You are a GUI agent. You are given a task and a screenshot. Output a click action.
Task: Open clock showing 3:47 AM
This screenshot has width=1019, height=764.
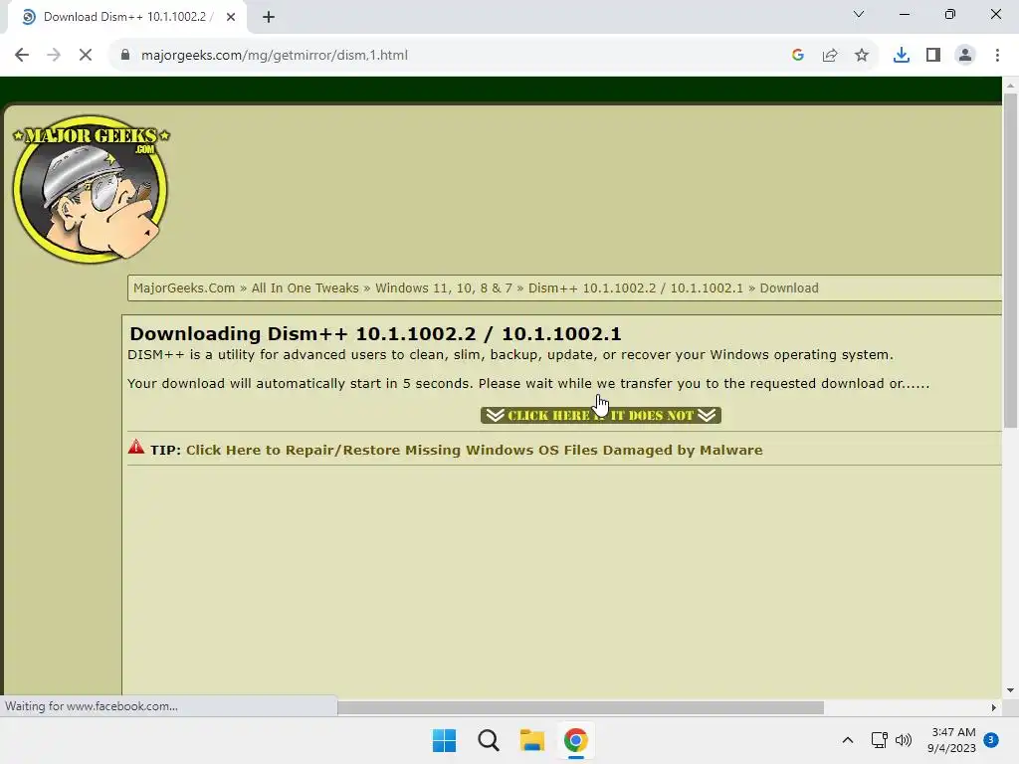pos(952,740)
